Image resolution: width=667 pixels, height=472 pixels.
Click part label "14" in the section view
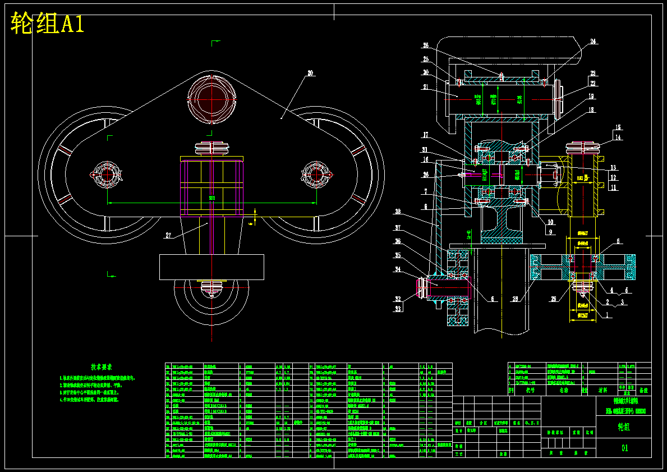click(x=618, y=137)
